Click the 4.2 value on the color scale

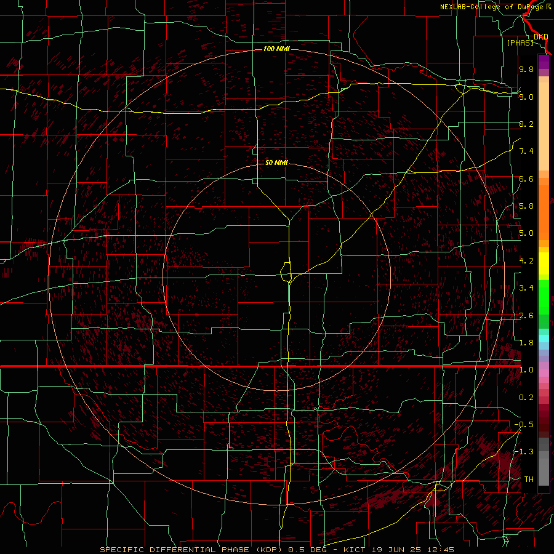[x=526, y=261]
